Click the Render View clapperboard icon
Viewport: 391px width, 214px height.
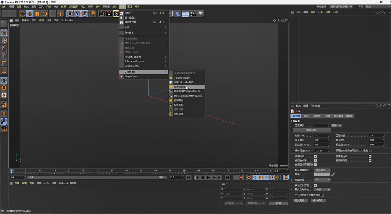(x=101, y=14)
